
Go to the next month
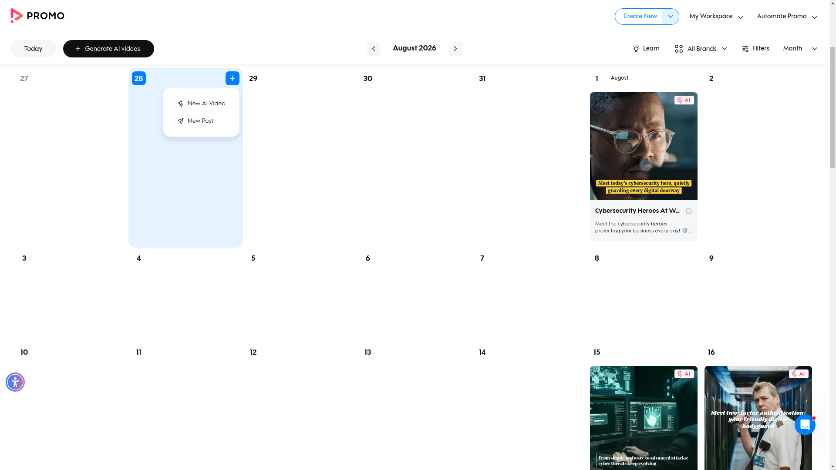[455, 49]
